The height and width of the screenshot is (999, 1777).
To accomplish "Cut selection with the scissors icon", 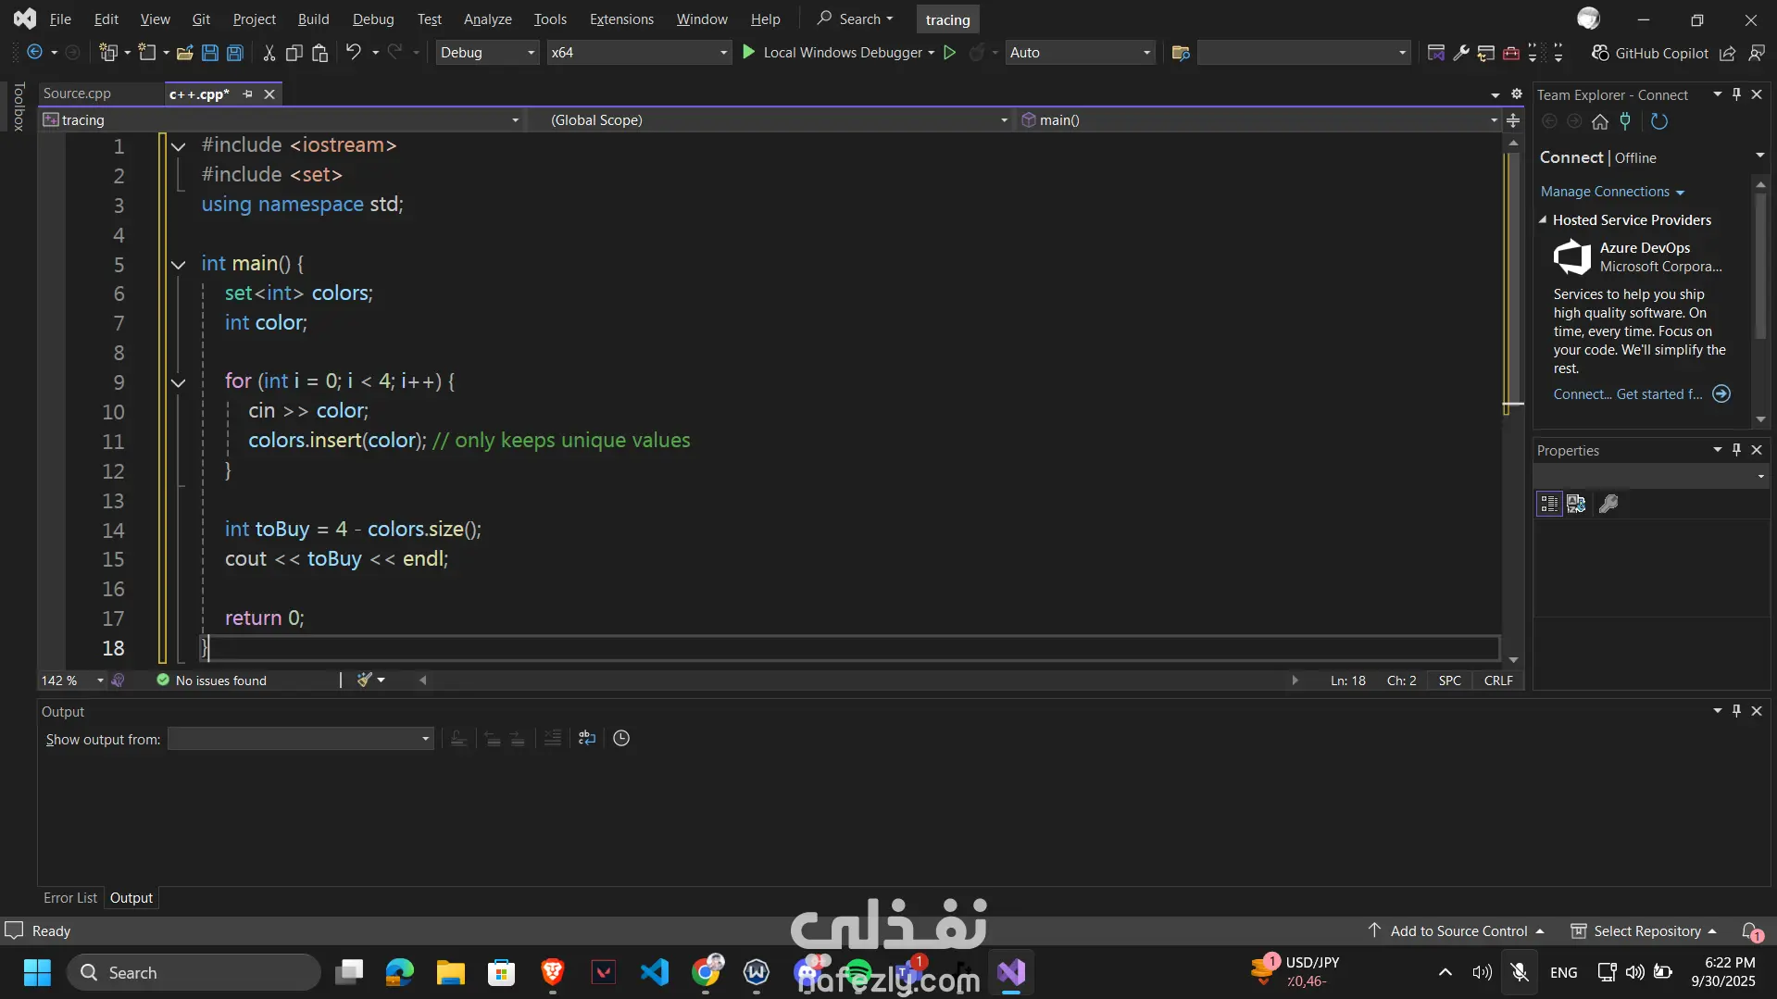I will point(269,53).
